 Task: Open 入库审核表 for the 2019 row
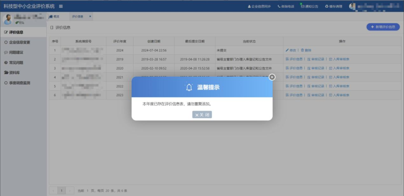(x=339, y=59)
